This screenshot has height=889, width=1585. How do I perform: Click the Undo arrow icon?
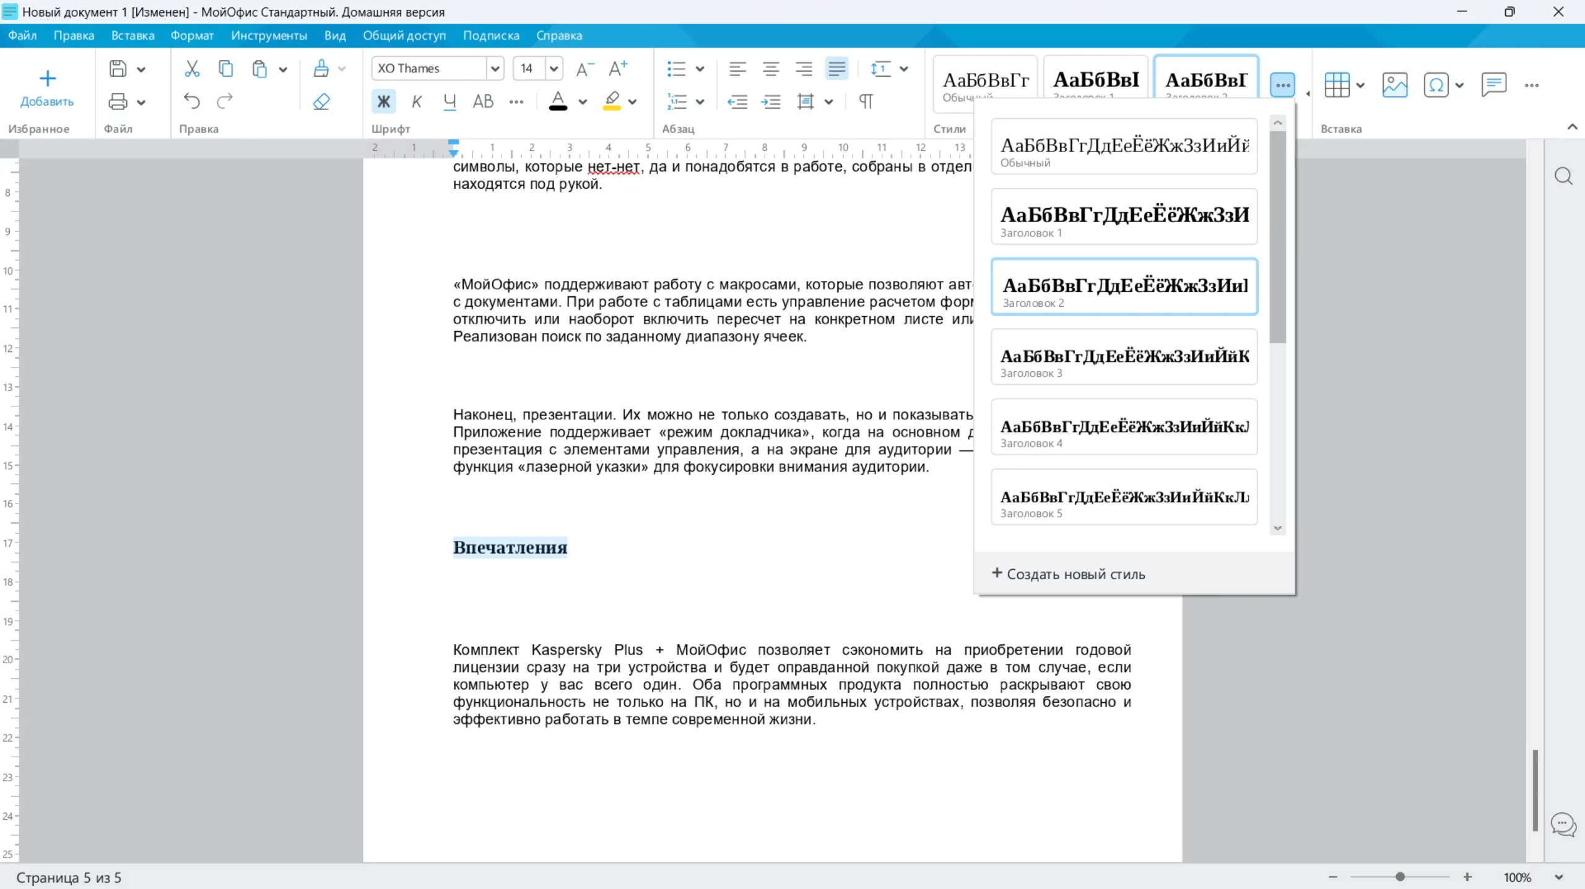[x=192, y=101]
